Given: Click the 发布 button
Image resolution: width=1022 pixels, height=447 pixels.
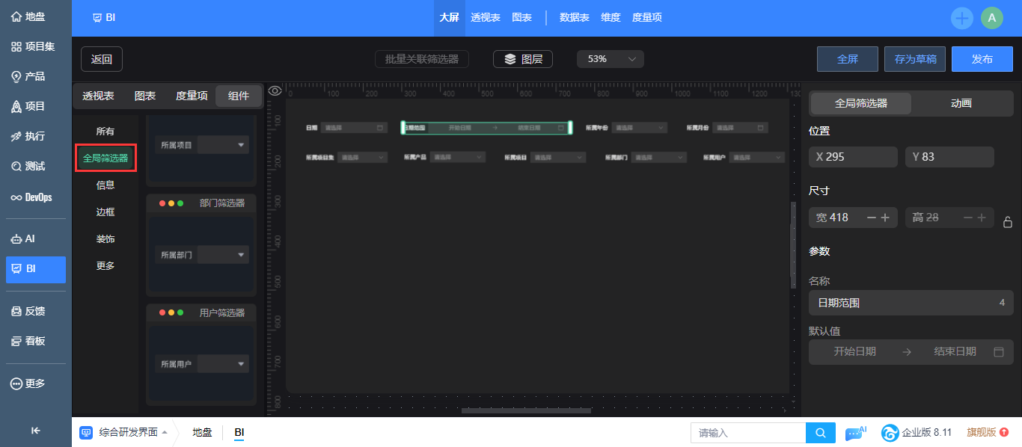Looking at the screenshot, I should tap(982, 59).
